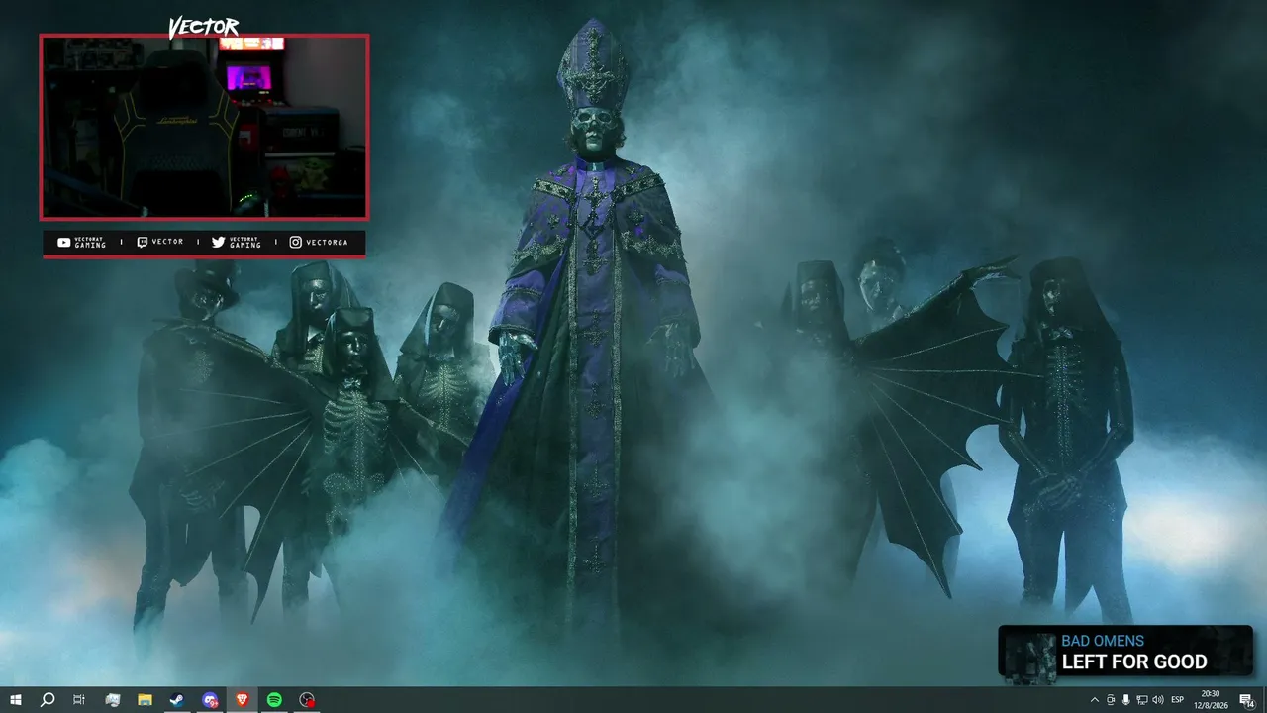Click the Twitter bird in the social bar
1267x713 pixels.
[219, 243]
